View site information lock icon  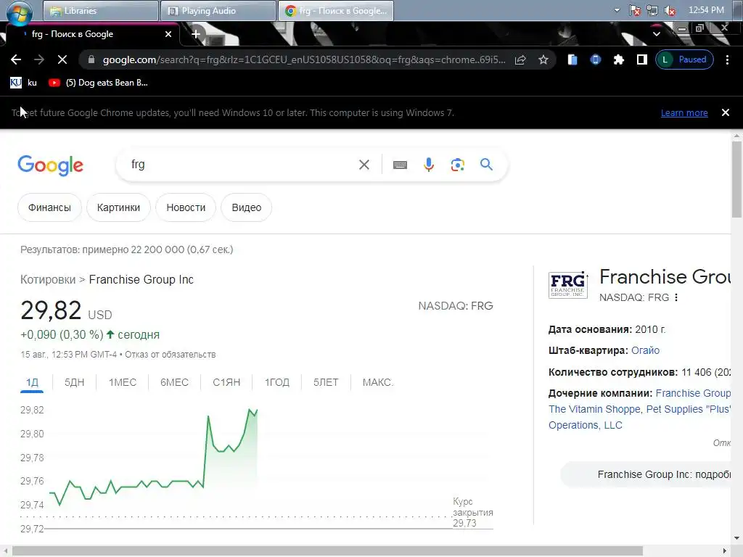click(x=91, y=59)
